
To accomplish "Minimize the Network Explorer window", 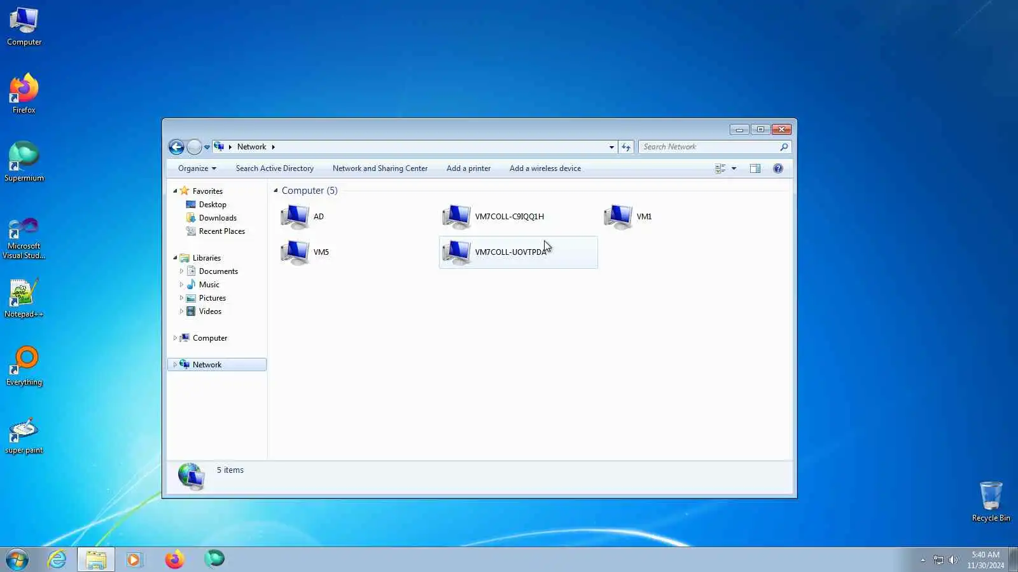I will pyautogui.click(x=739, y=130).
